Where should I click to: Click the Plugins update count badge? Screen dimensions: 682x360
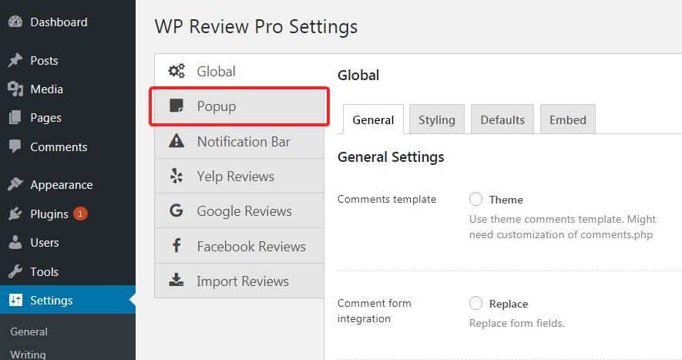(x=80, y=214)
